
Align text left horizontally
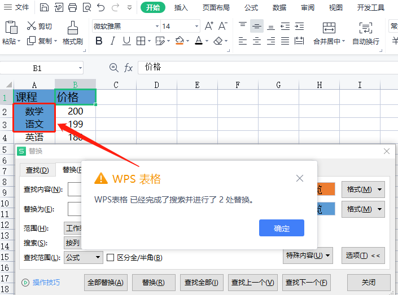click(x=243, y=41)
